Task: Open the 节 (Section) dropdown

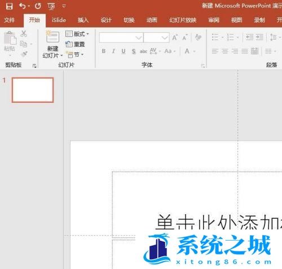Action: click(x=74, y=55)
